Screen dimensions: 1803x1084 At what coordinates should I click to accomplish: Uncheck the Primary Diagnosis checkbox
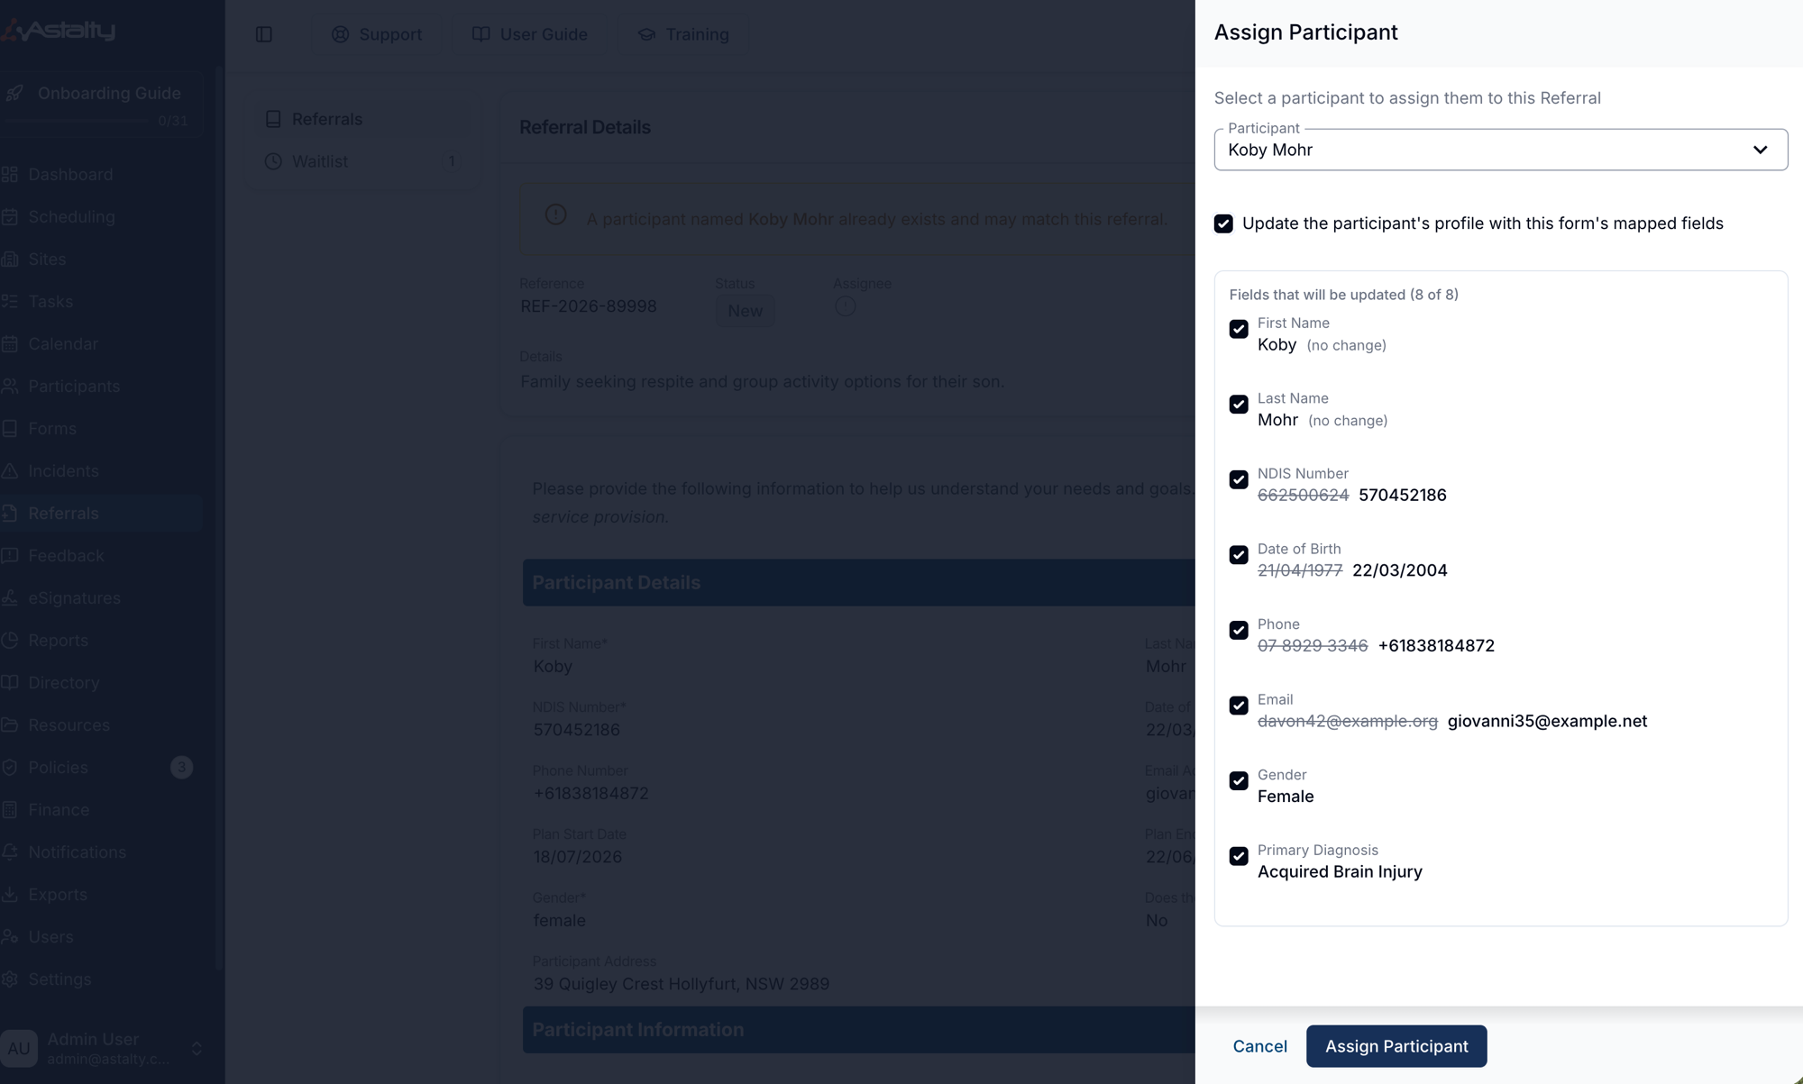pos(1239,856)
